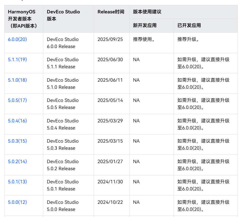This screenshot has width=241, height=217.
Task: Select the release date 2025/06/11
Action: [x=110, y=80]
